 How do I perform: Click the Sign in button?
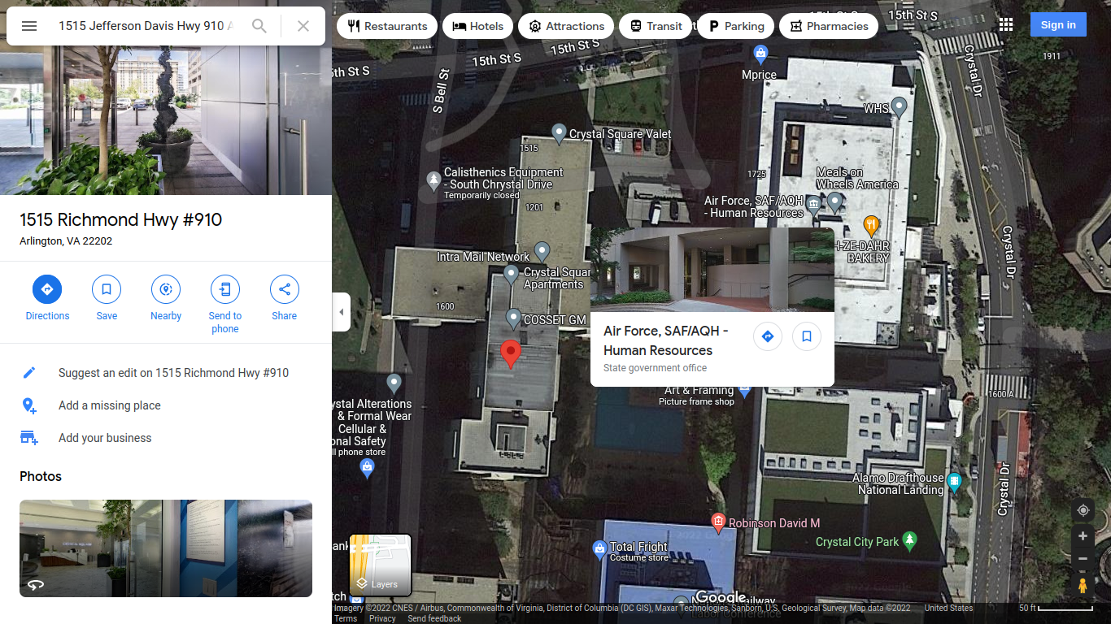pos(1058,24)
